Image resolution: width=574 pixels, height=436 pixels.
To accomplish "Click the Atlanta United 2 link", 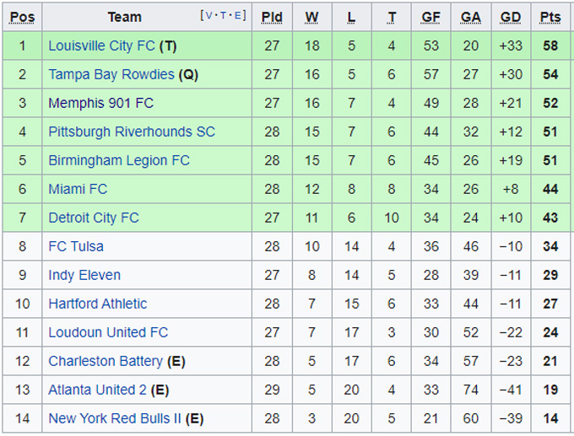I will click(x=97, y=390).
